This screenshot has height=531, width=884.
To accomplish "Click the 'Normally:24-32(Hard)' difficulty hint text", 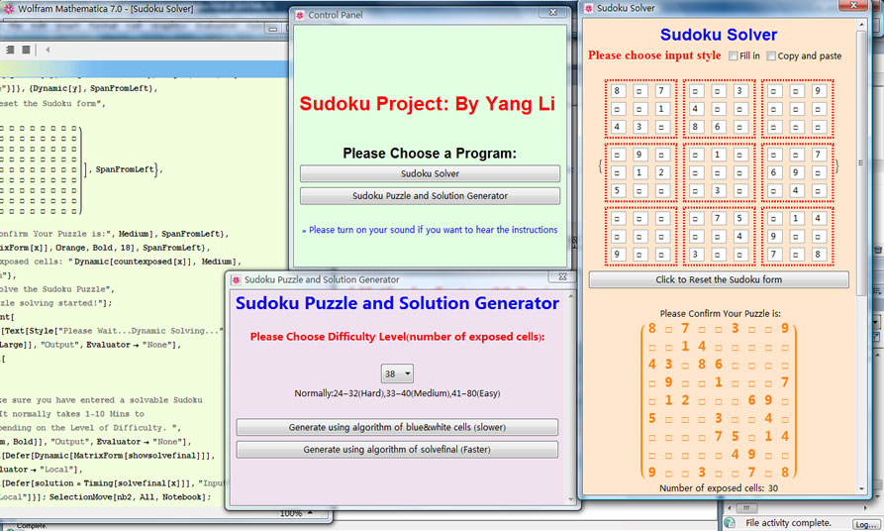I will click(x=397, y=393).
